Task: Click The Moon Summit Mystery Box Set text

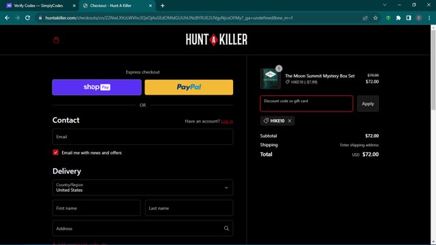Action: (x=320, y=76)
